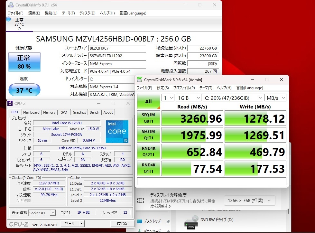Switch to the About tab in CPU-Z

pos(108,112)
